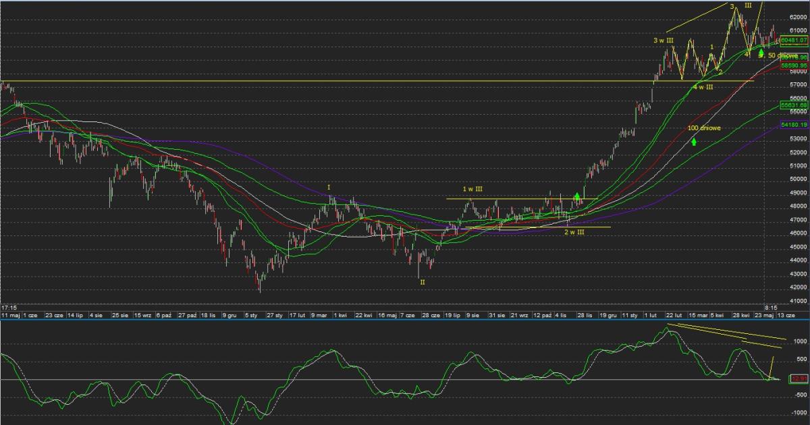The height and width of the screenshot is (425, 810).
Task: Click the red 58590.95 moving average tag
Action: pyautogui.click(x=794, y=65)
